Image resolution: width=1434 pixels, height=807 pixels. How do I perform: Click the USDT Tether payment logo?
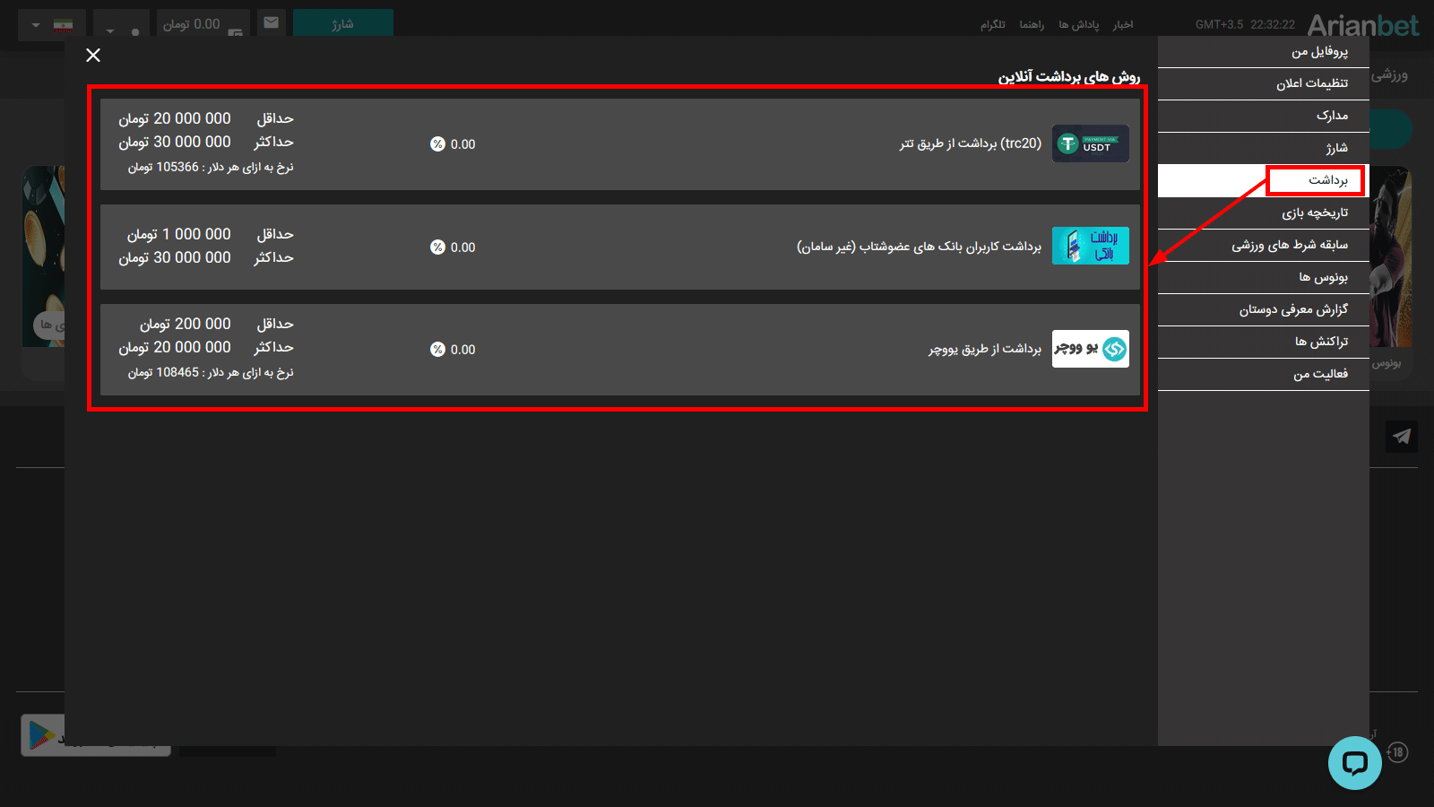(1090, 143)
